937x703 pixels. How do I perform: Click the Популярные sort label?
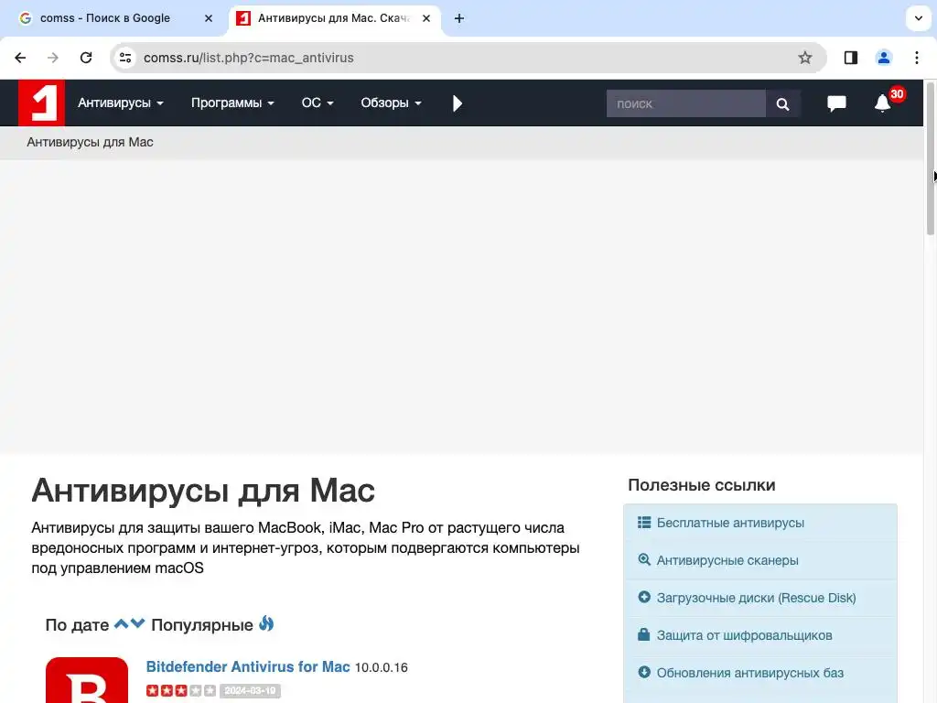pyautogui.click(x=202, y=625)
